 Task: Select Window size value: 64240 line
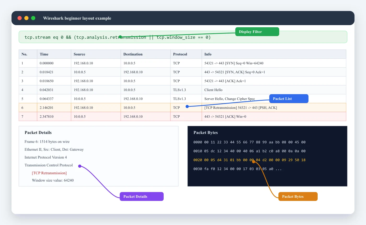(x=53, y=180)
